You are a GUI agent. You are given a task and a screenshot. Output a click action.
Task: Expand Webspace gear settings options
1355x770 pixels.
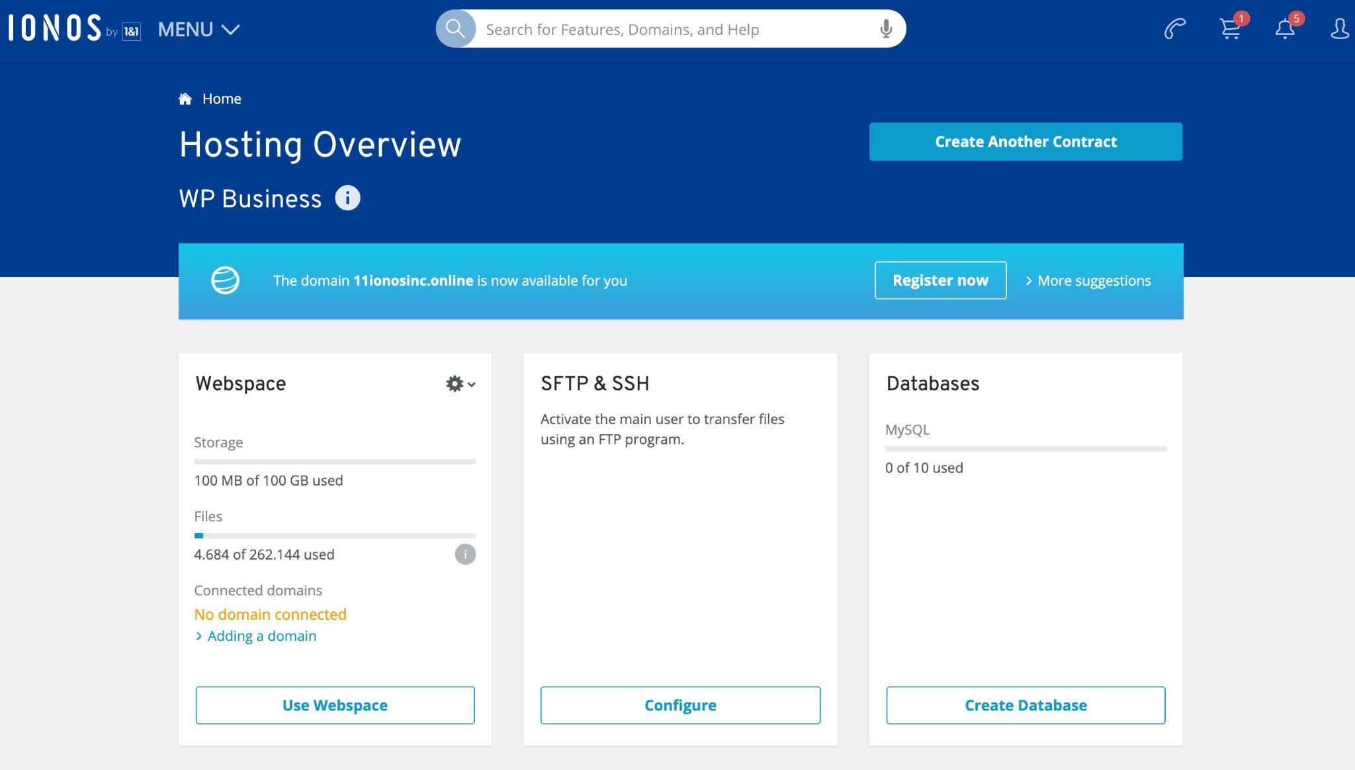(x=457, y=383)
